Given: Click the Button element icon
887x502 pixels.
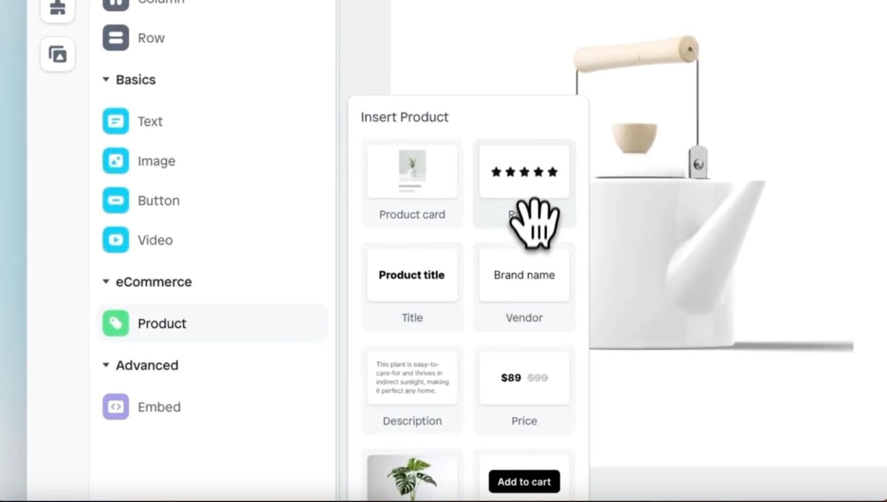Looking at the screenshot, I should (x=116, y=201).
